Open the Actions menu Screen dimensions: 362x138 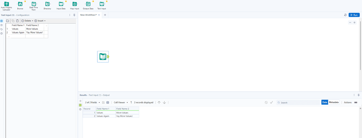coord(348,103)
